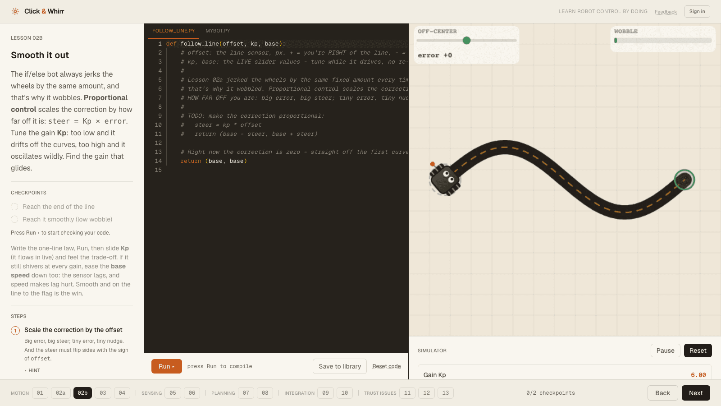Screen dimensions: 721x406
Task: Click the off-center slider handle
Action: 466,41
